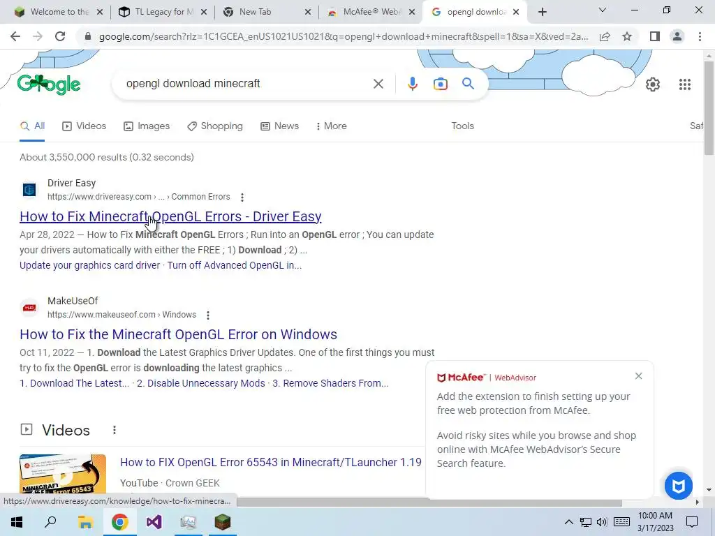
Task: Bookmark this tab with the star icon
Action: click(627, 36)
